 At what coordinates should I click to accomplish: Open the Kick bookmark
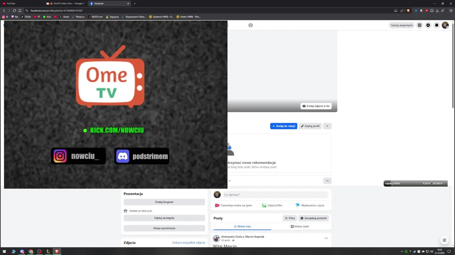[x=47, y=17]
